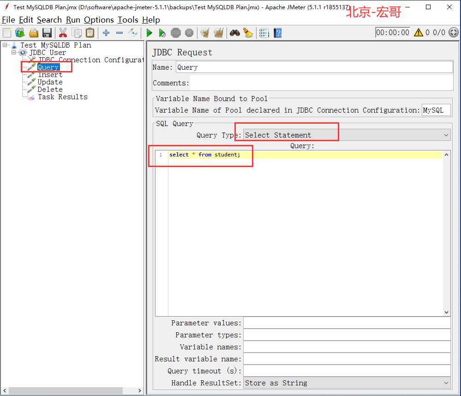Click the grey Stop test icon
Viewport: 461px width, 396px height.
pyautogui.click(x=176, y=33)
